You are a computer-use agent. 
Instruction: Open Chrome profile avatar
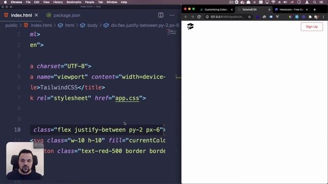[317, 17]
